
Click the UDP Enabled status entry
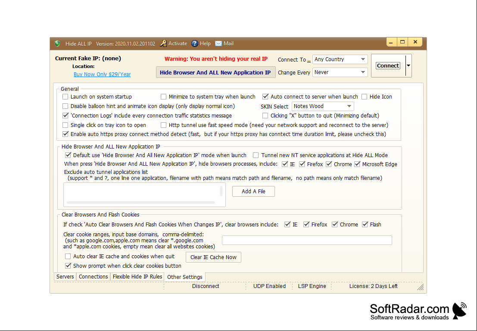point(269,286)
